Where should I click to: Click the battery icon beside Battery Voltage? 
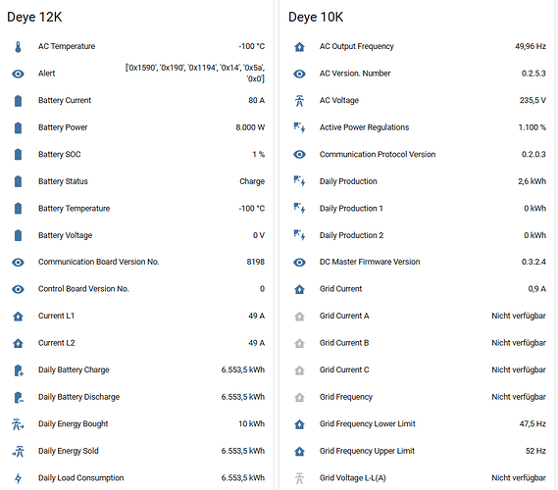pos(19,235)
